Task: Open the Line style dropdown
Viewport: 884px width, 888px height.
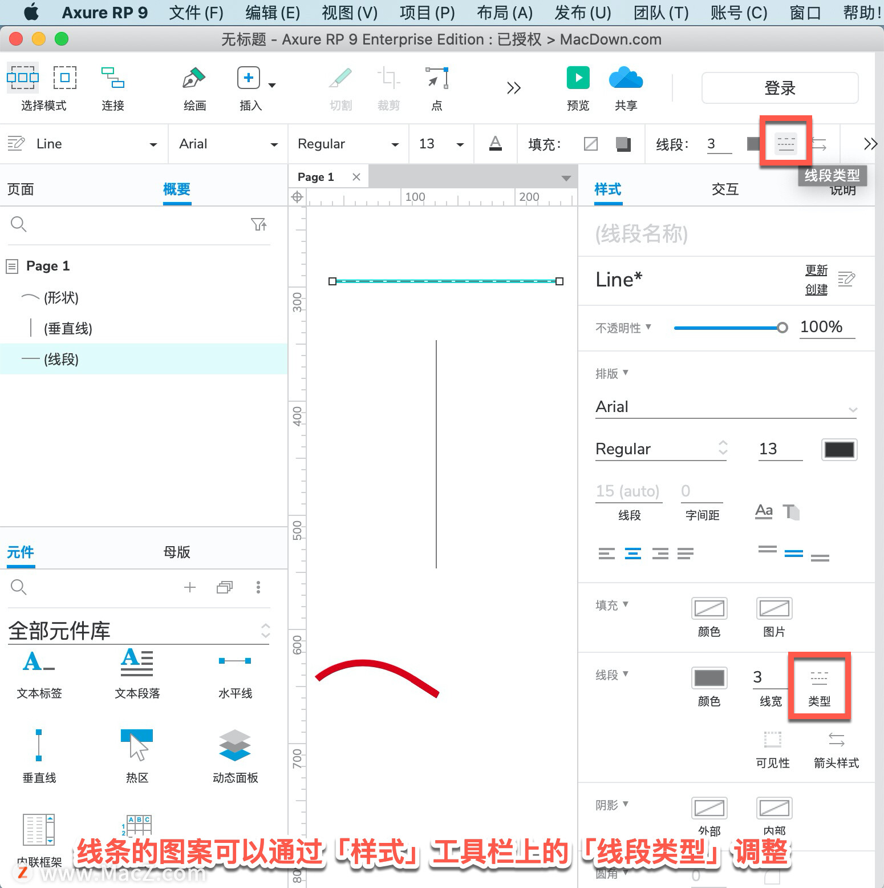Action: (x=96, y=144)
